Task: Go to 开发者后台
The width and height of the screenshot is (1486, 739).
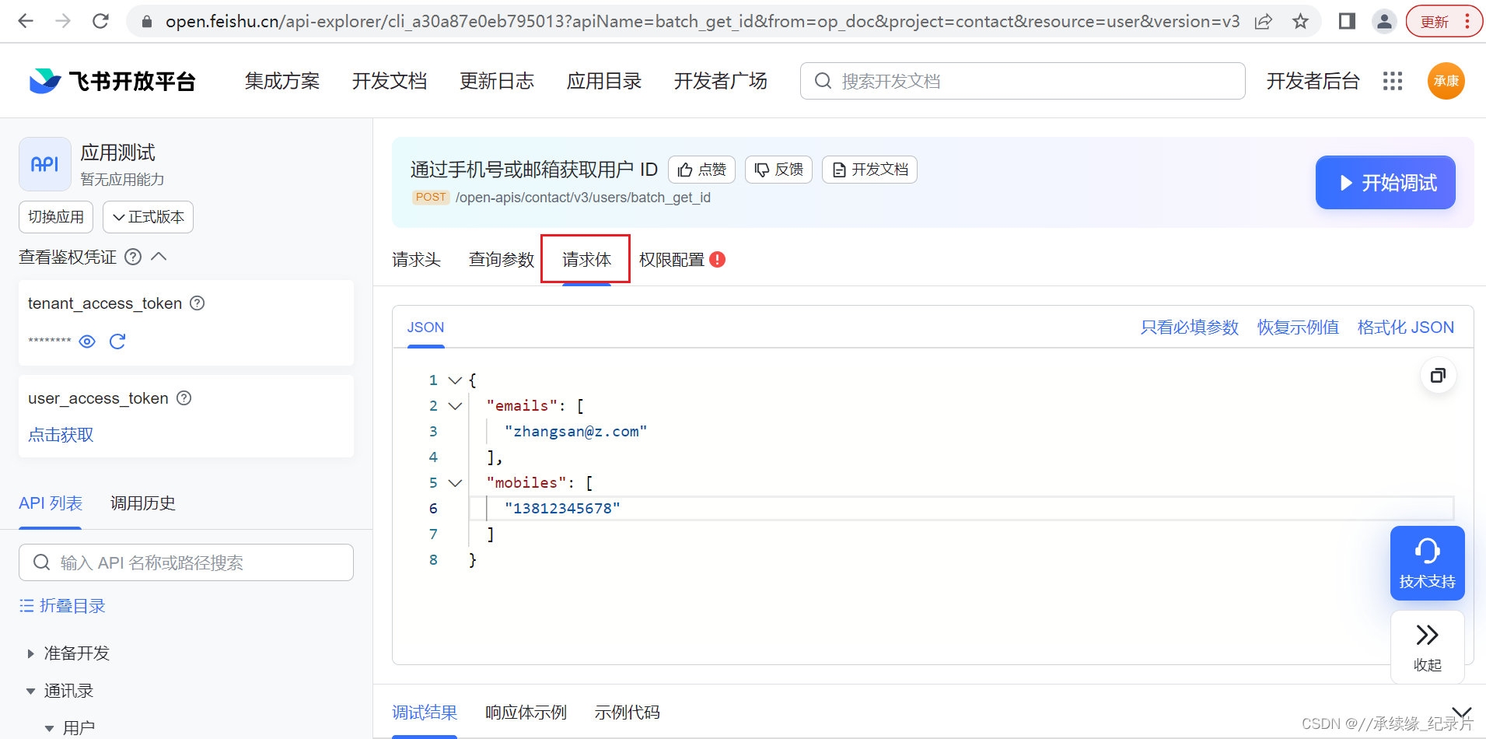Action: coord(1313,81)
